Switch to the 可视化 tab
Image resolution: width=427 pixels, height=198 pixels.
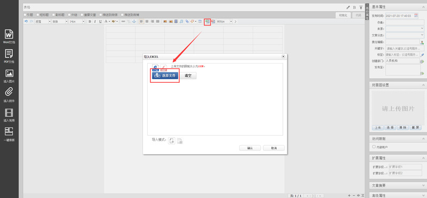tap(343, 15)
